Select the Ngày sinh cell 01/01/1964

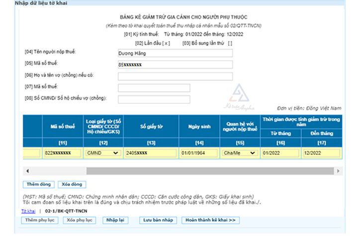pos(198,153)
